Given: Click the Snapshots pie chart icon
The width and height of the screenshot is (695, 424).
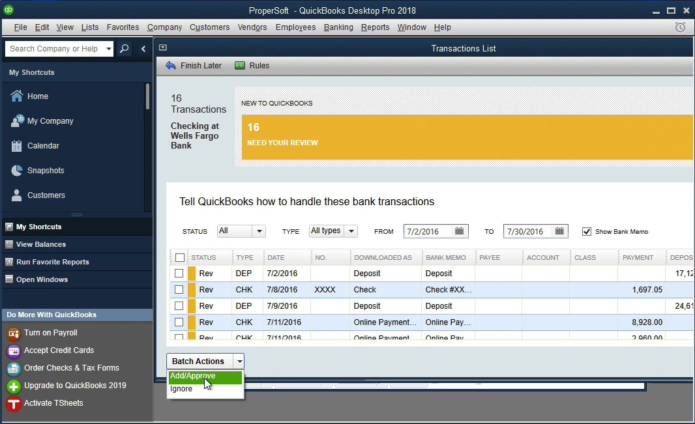Looking at the screenshot, I should point(17,171).
